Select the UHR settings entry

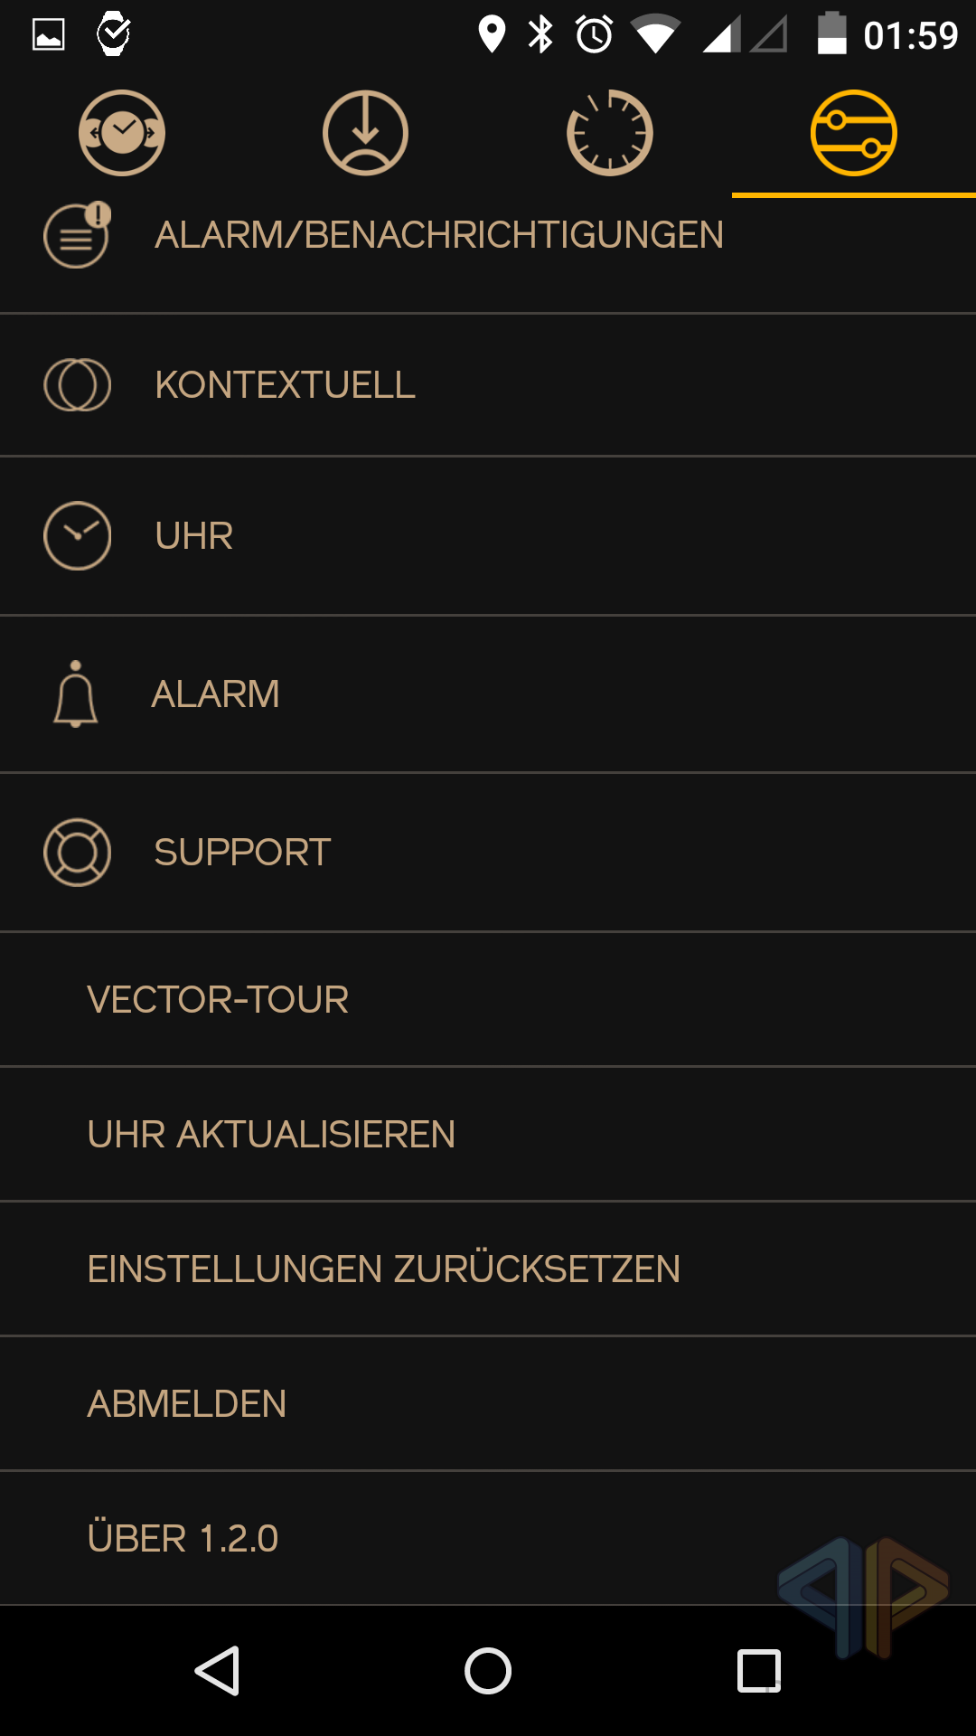tap(194, 536)
